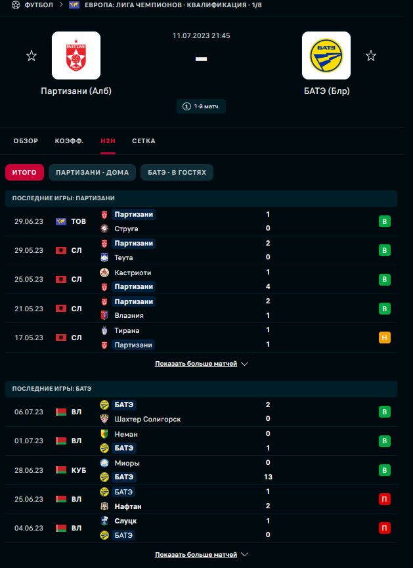Viewport: 413px width, 568px height.
Task: Click the Кастриоти team logo
Action: (x=104, y=273)
